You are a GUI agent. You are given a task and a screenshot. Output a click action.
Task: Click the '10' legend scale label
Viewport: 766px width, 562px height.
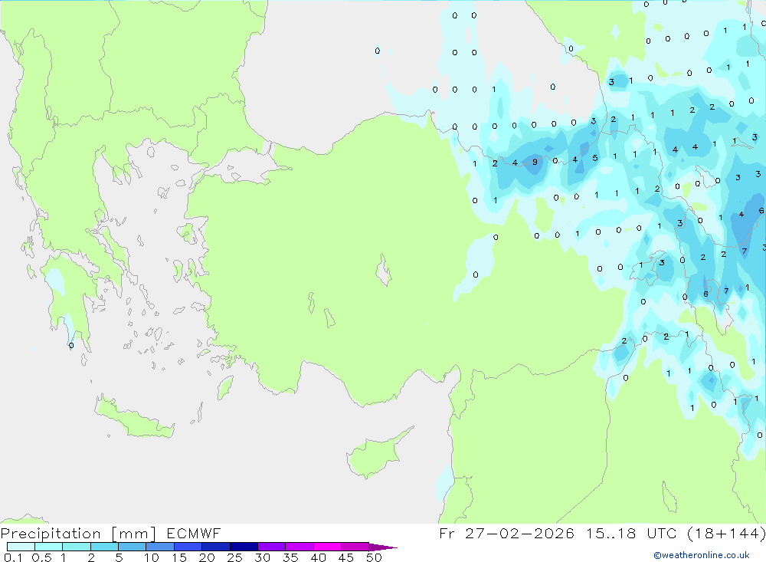click(152, 557)
